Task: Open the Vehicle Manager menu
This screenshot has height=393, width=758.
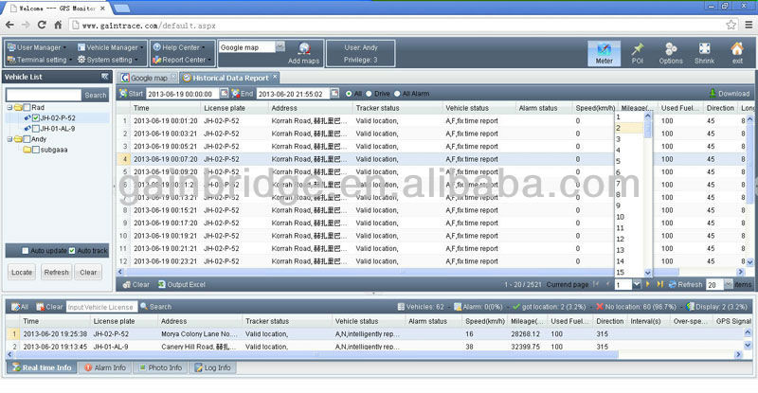Action: (x=111, y=47)
